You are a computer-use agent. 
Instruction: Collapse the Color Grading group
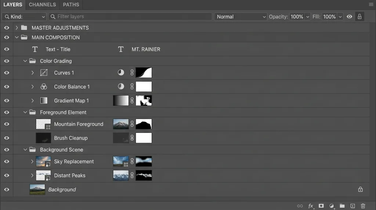[x=25, y=61]
